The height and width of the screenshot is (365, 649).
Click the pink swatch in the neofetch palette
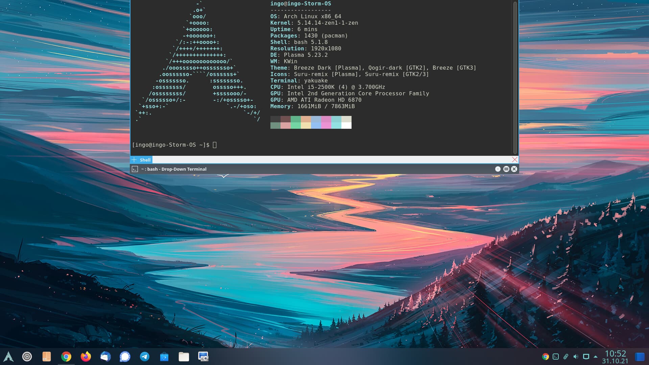coord(326,122)
